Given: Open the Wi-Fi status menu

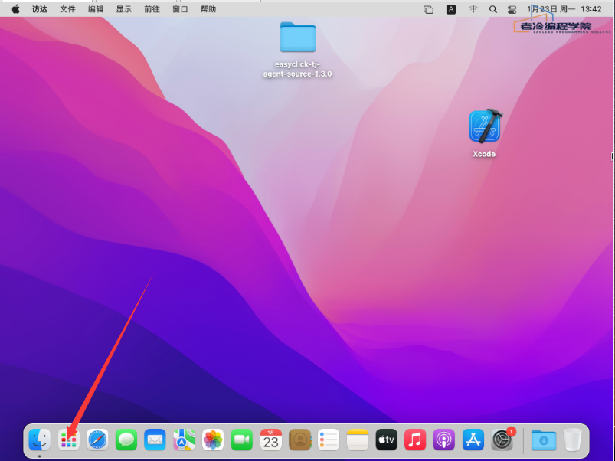Looking at the screenshot, I should pos(473,9).
